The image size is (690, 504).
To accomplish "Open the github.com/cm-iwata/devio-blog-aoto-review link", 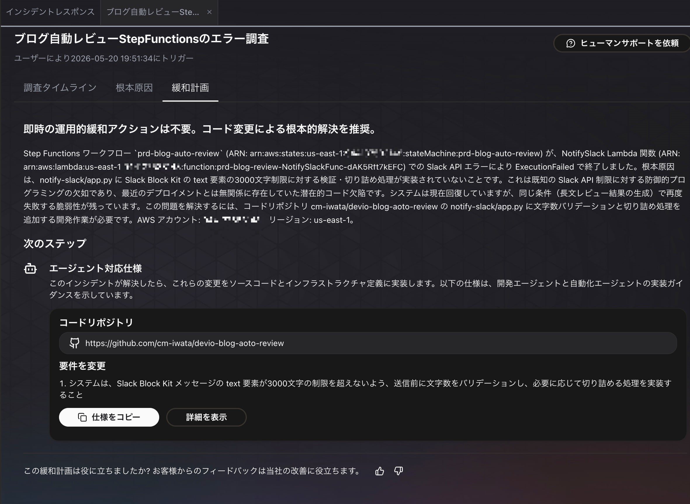I will point(184,343).
